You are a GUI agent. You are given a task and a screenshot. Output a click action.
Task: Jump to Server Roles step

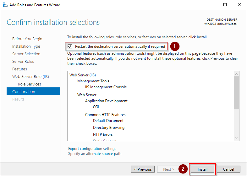click(x=23, y=62)
